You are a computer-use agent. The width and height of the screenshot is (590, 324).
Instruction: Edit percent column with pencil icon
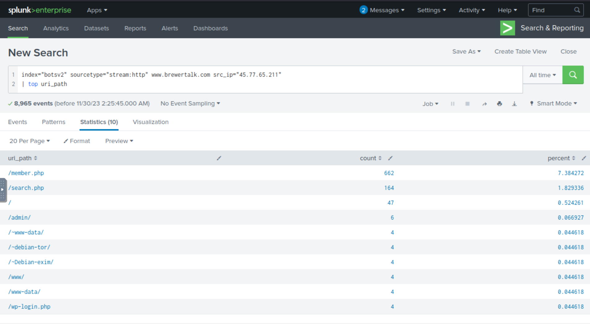coord(584,158)
